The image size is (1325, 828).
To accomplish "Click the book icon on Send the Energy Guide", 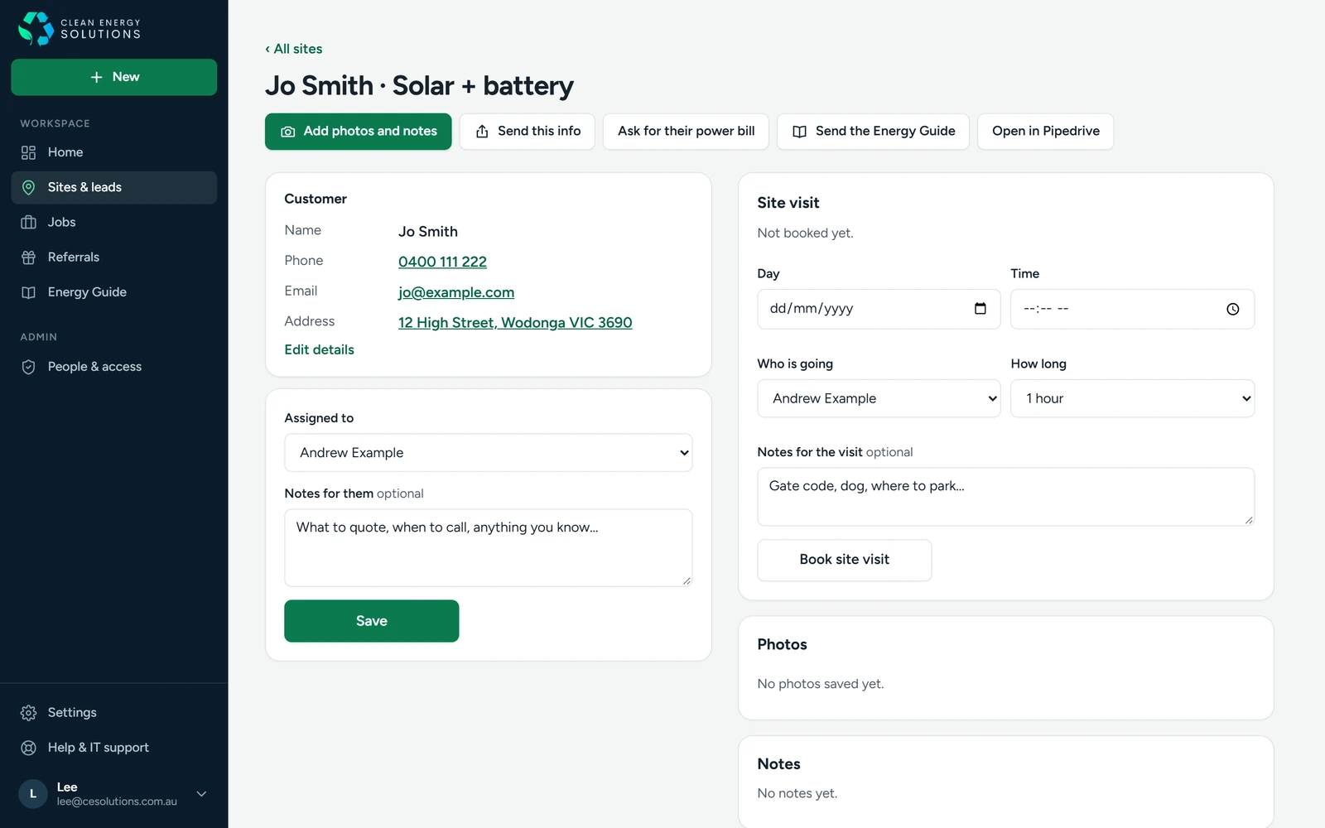I will [x=799, y=132].
